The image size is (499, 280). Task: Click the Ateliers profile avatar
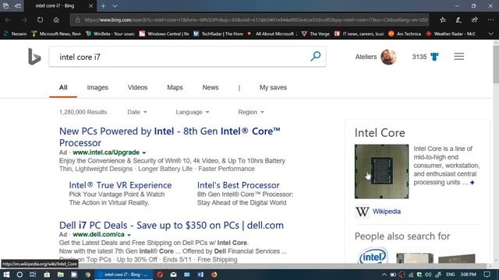click(388, 57)
